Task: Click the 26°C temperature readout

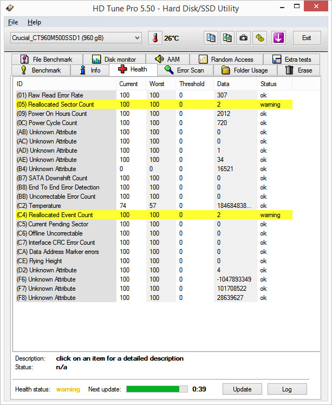Action: point(172,38)
